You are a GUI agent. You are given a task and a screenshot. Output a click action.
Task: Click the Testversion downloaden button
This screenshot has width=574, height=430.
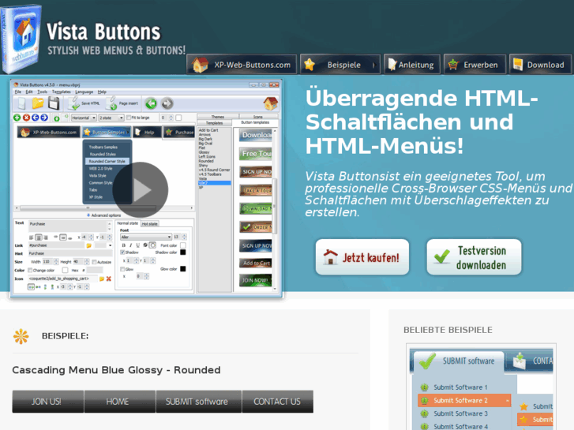pos(474,257)
